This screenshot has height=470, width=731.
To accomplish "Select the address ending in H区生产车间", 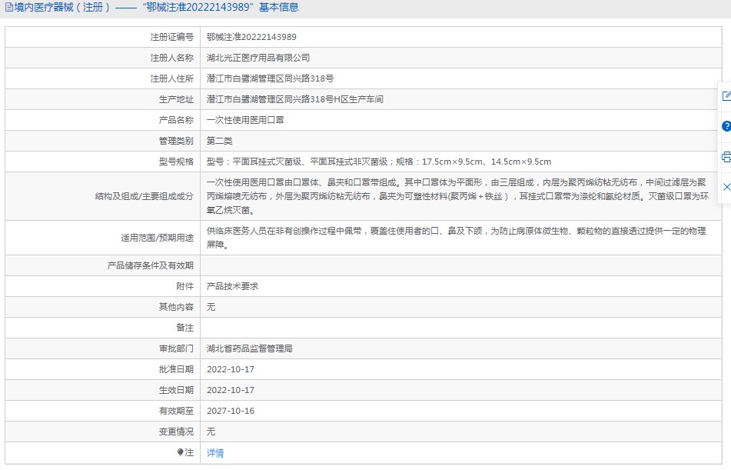I will pyautogui.click(x=294, y=99).
